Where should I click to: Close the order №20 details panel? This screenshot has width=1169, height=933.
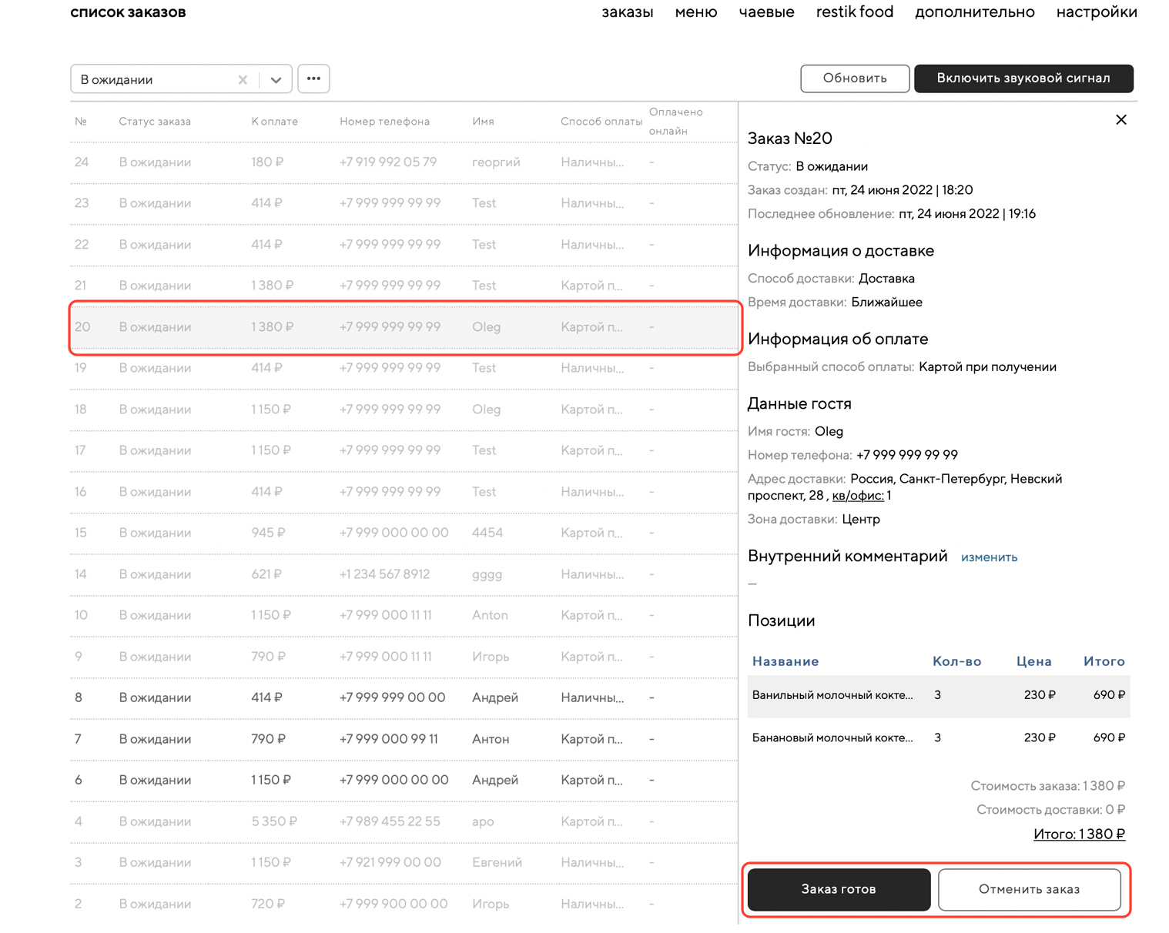(x=1120, y=119)
